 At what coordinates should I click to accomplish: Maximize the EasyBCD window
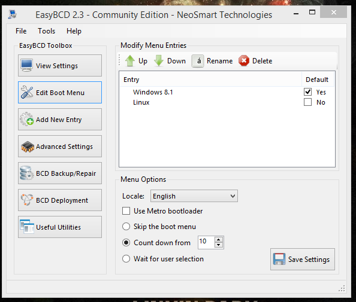312,12
